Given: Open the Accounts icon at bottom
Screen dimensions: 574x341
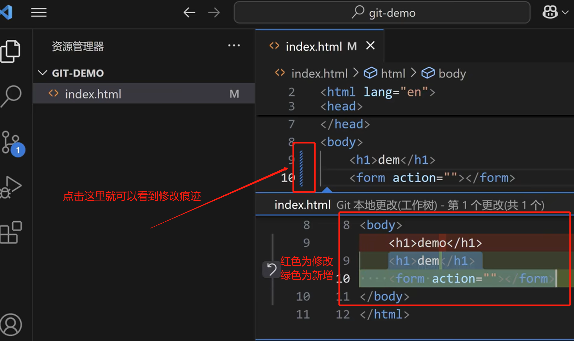Looking at the screenshot, I should coord(11,325).
